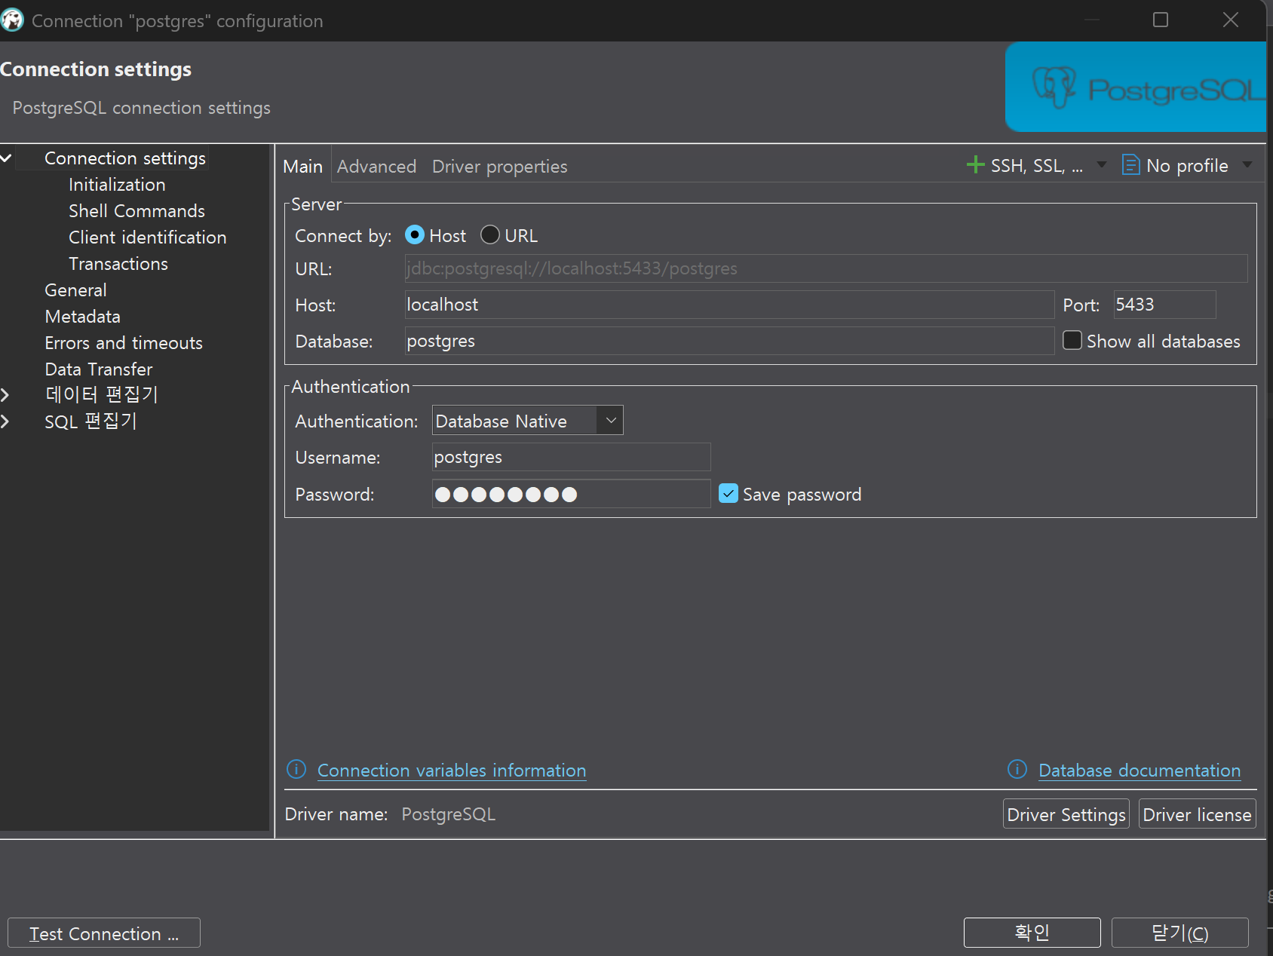Select Initialization in the settings tree

point(117,185)
